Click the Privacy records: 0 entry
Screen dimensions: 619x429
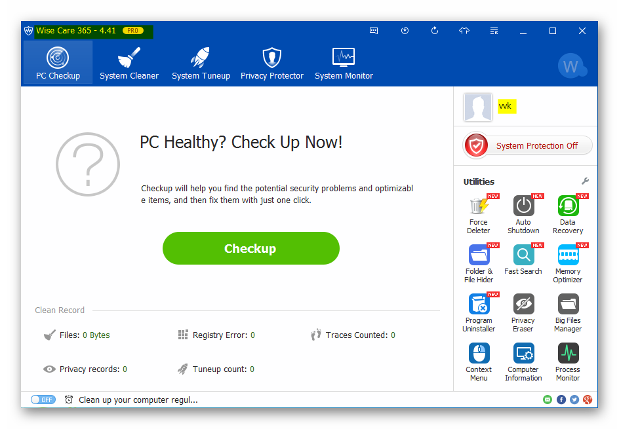(x=85, y=369)
